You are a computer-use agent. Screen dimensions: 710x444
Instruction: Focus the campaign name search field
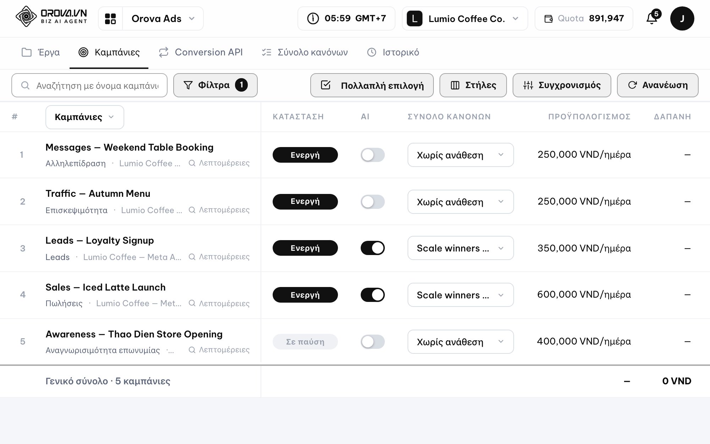tap(89, 85)
